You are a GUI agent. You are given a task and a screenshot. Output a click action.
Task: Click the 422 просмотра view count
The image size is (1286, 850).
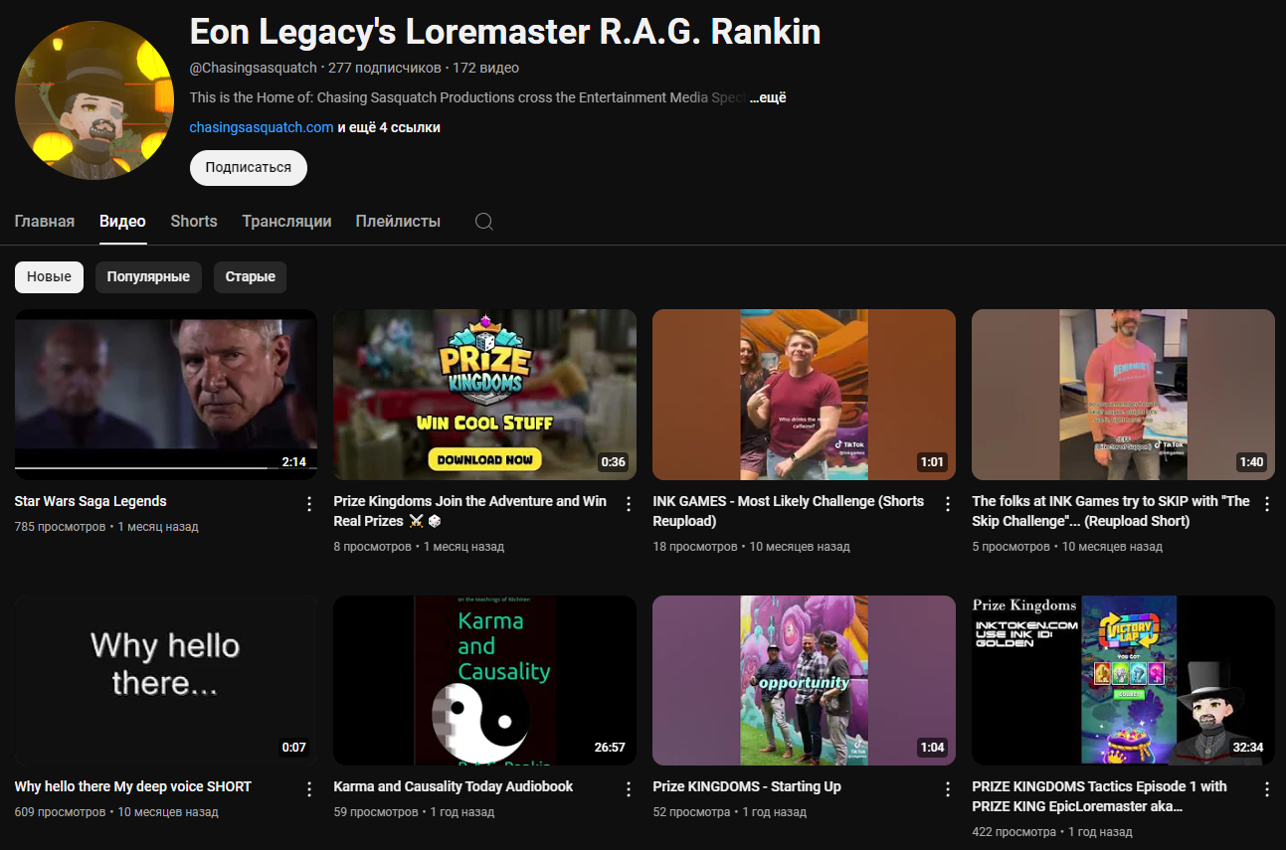[x=1014, y=831]
